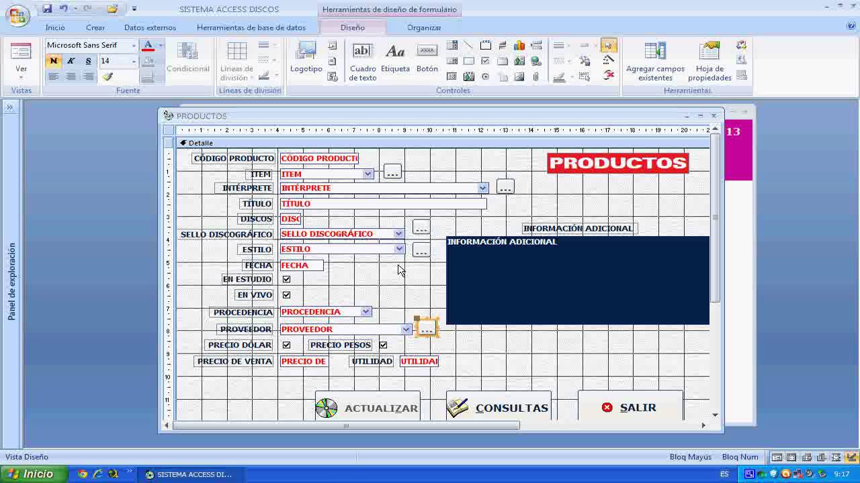
Task: Select the combo box control tool
Action: (452, 45)
